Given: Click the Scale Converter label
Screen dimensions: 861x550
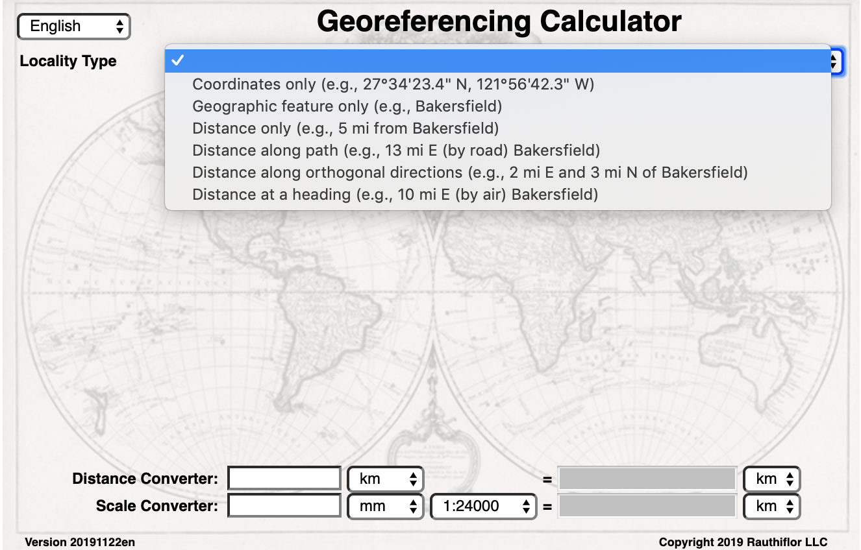Looking at the screenshot, I should click(x=157, y=506).
